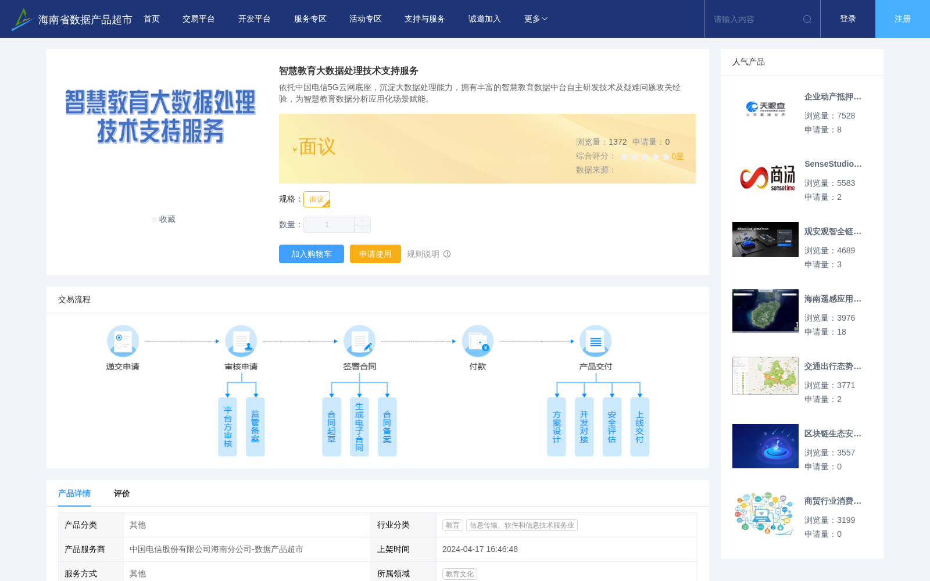The height and width of the screenshot is (581, 930).
Task: Click the 递交申请 step icon
Action: [x=123, y=341]
